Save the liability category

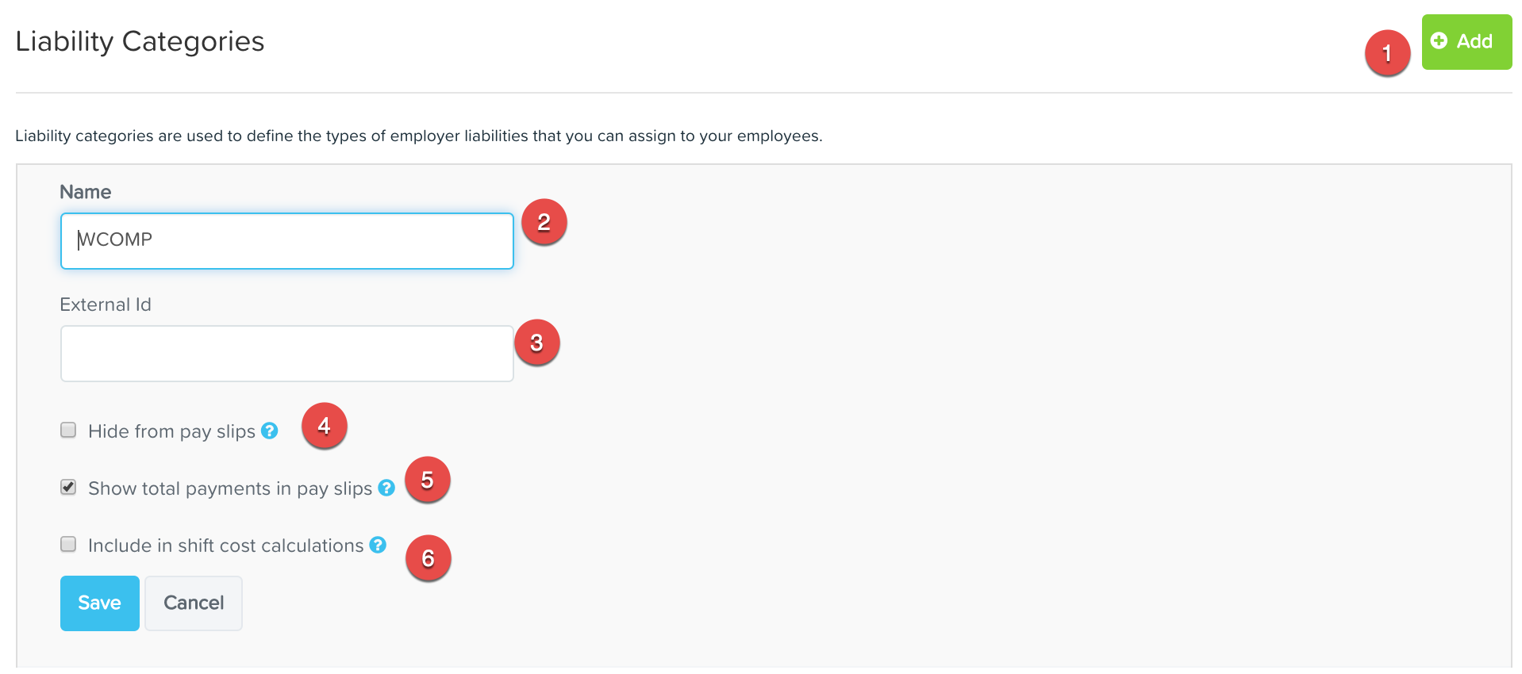click(x=100, y=603)
